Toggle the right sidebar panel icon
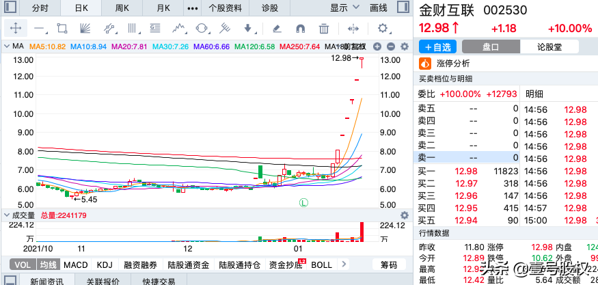598x285 pixels. 403,8
